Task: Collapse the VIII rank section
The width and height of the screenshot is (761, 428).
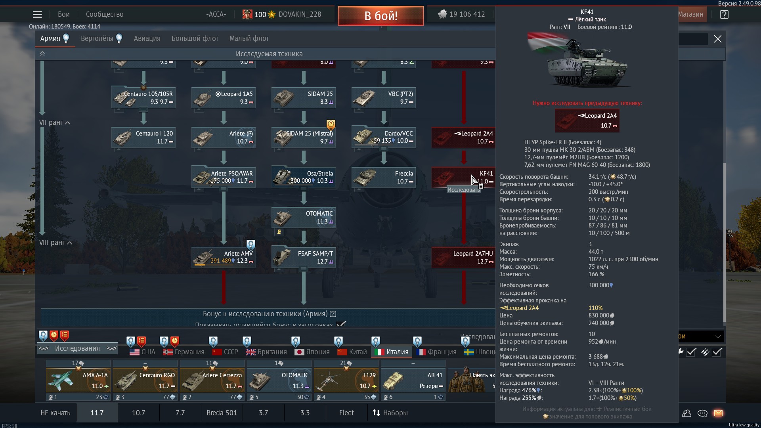Action: pos(70,243)
